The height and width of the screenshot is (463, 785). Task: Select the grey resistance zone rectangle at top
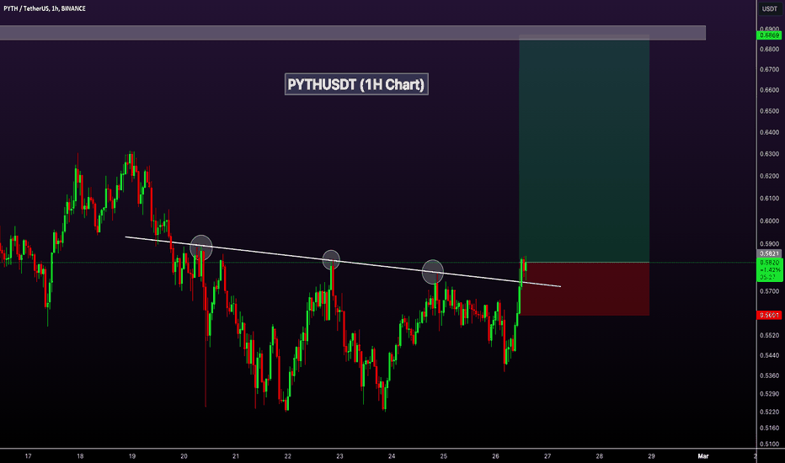(x=352, y=33)
